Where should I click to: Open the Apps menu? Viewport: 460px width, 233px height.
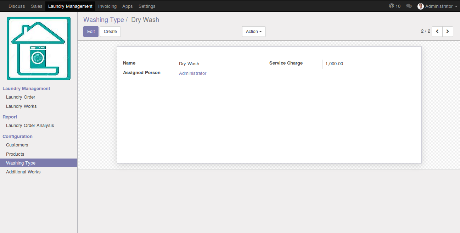[x=128, y=6]
